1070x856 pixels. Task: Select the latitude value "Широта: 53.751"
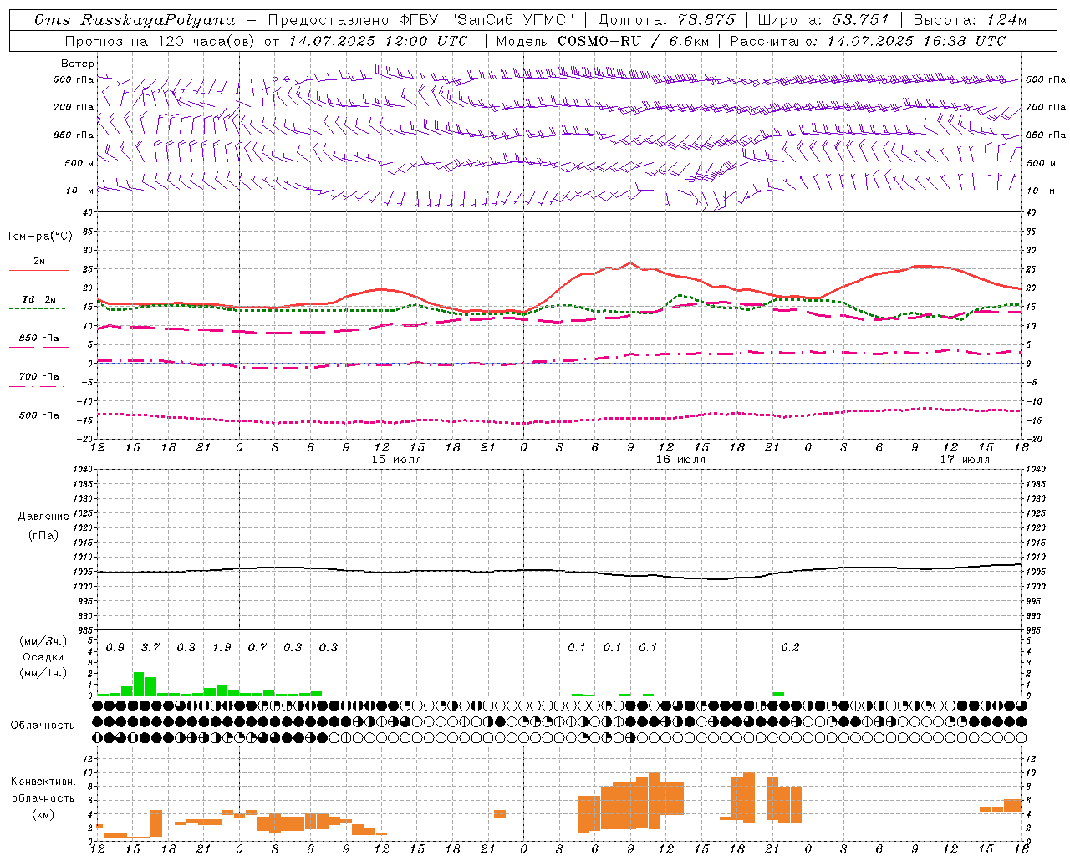(x=823, y=20)
